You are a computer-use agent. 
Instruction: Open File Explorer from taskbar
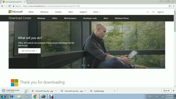(x=20, y=97)
